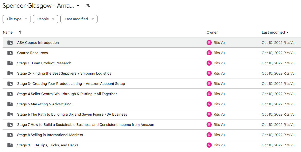
Task: Select Stage 4 Seller Central Walkthrough folder
Action: click(x=152, y=94)
